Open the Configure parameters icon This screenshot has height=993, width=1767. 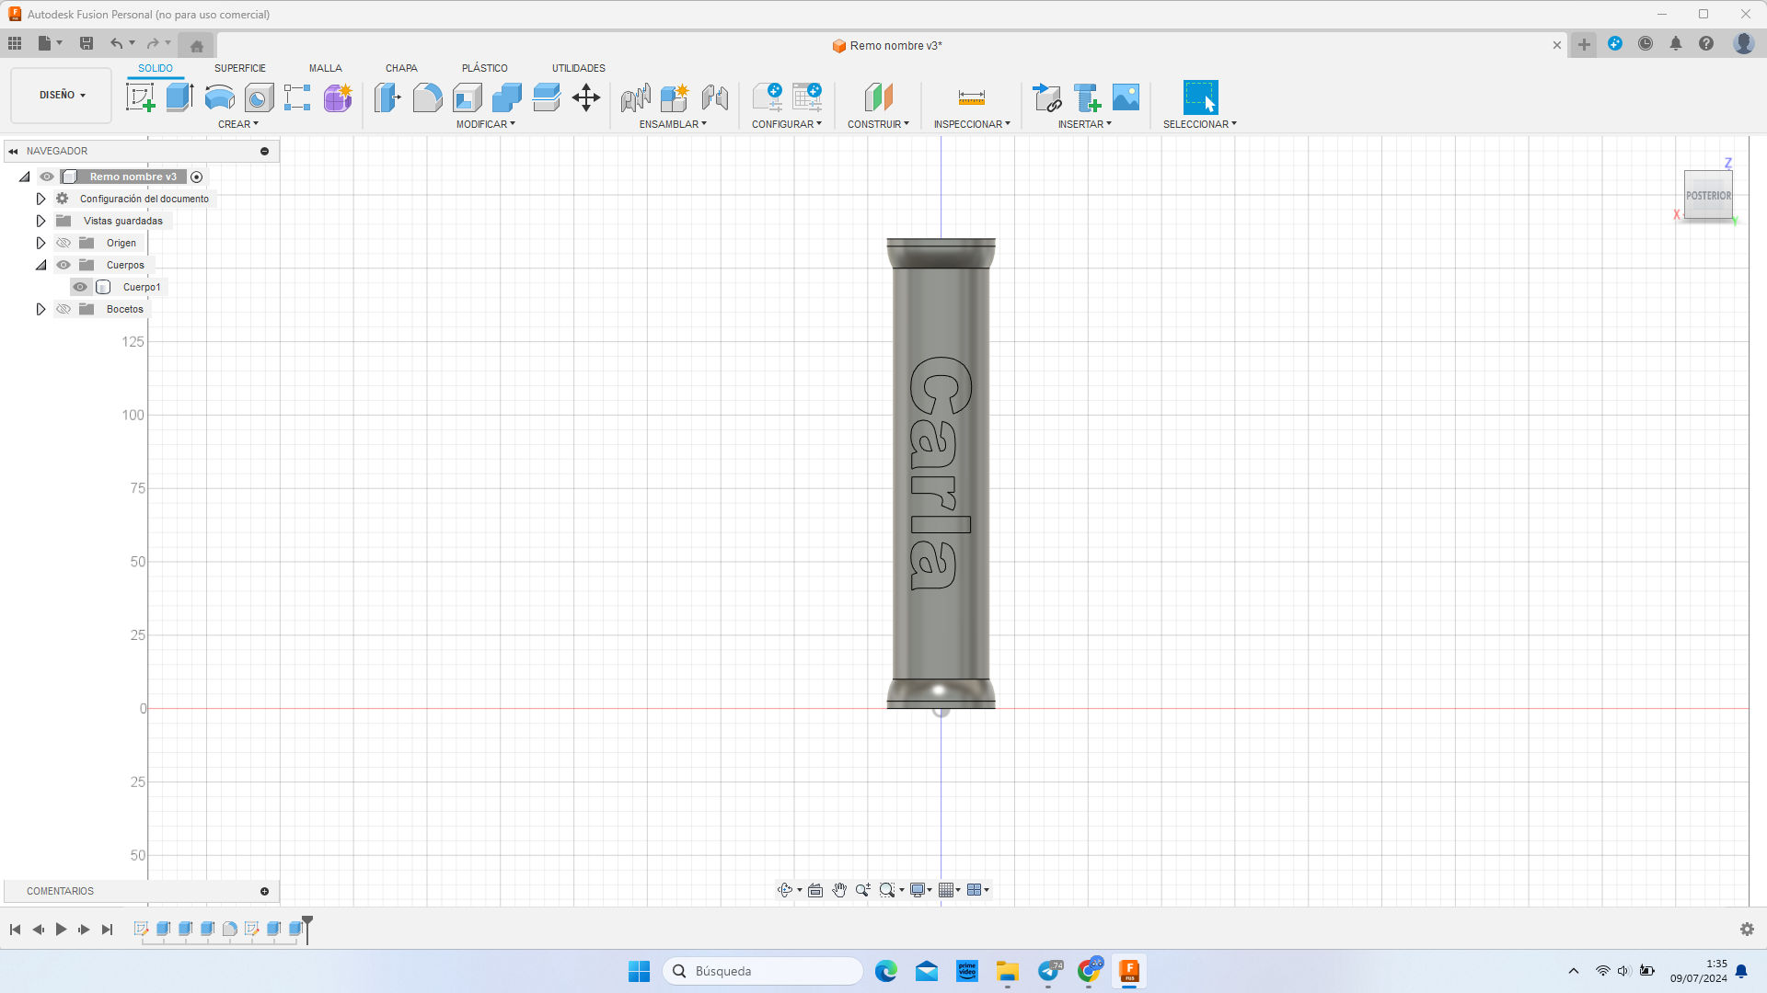tap(768, 97)
